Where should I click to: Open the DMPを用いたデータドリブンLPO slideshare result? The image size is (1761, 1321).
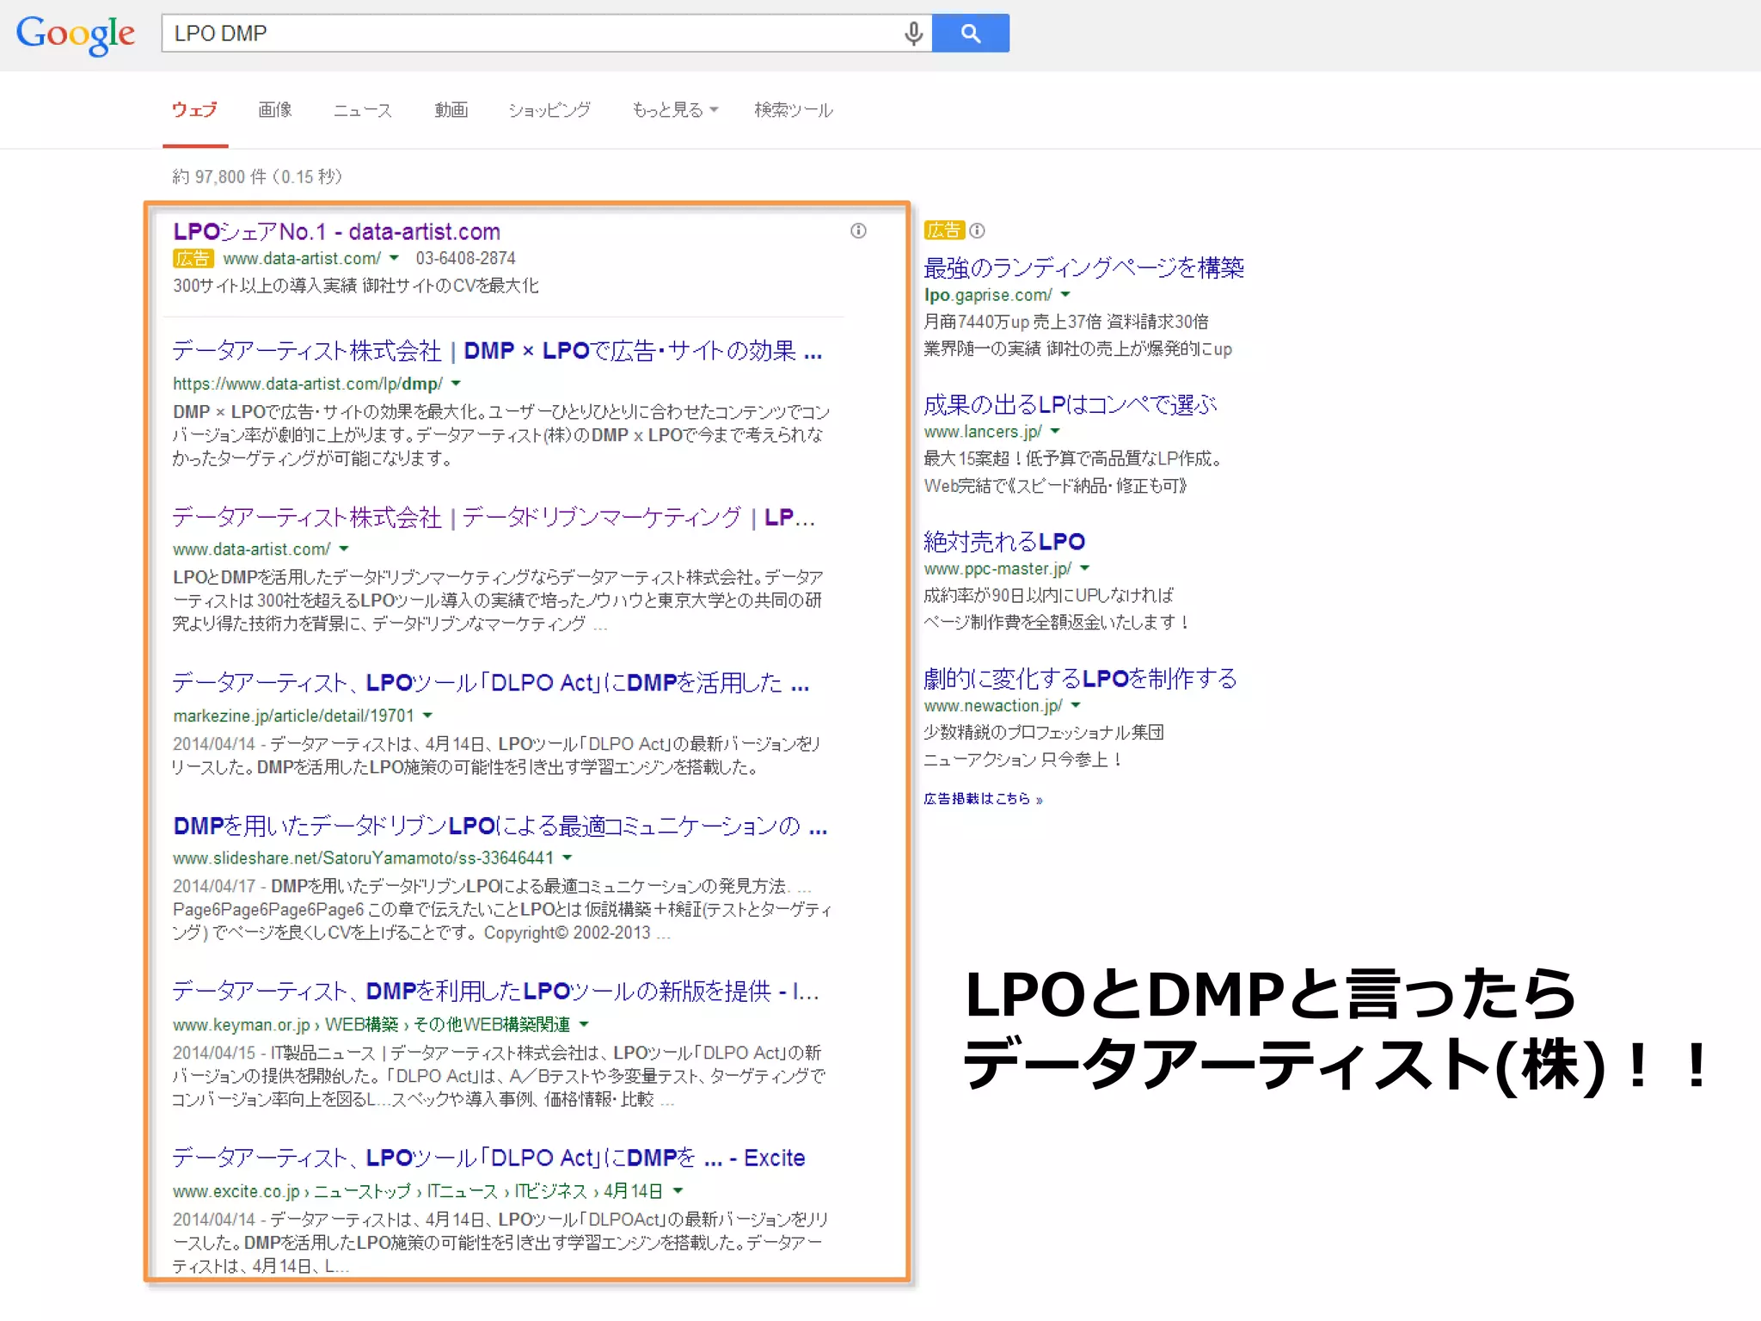(500, 826)
